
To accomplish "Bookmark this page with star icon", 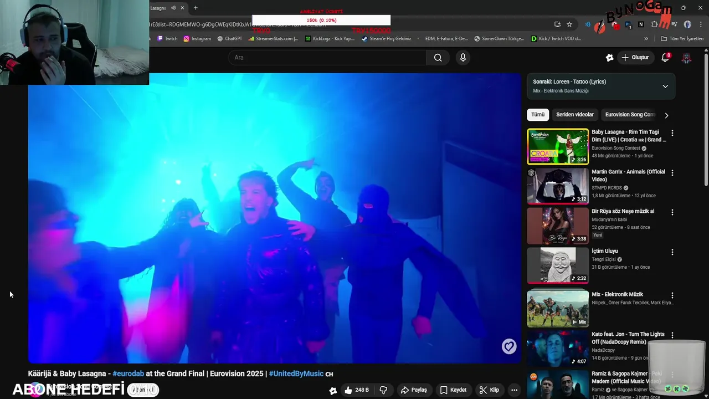I will (x=569, y=24).
